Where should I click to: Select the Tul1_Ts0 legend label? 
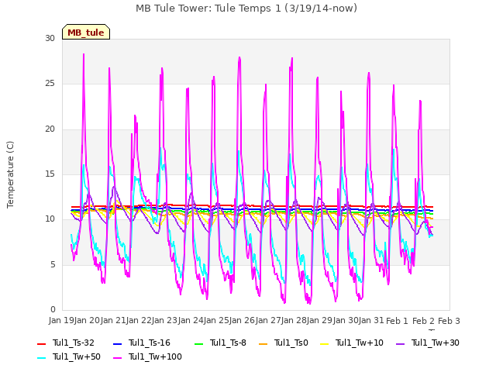[291, 343]
